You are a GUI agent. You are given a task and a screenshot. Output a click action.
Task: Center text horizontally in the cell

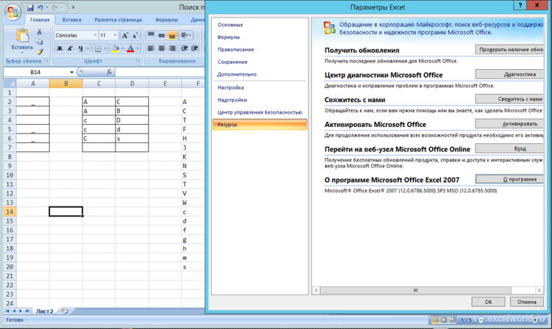pos(161,48)
